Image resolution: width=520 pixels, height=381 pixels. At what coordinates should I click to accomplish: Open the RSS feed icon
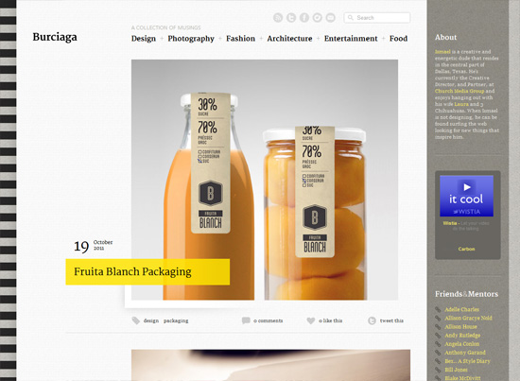[278, 18]
